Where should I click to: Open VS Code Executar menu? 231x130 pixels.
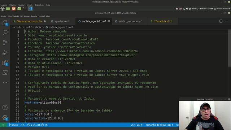coord(34,16)
